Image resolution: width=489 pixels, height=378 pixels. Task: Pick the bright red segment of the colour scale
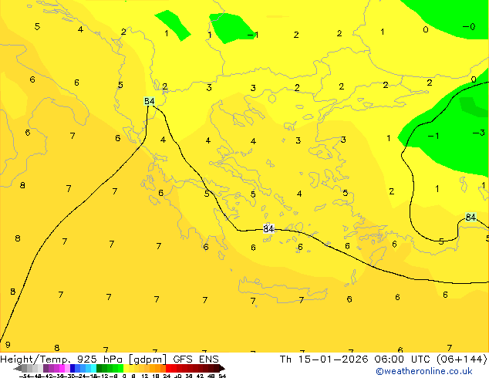[168, 368]
